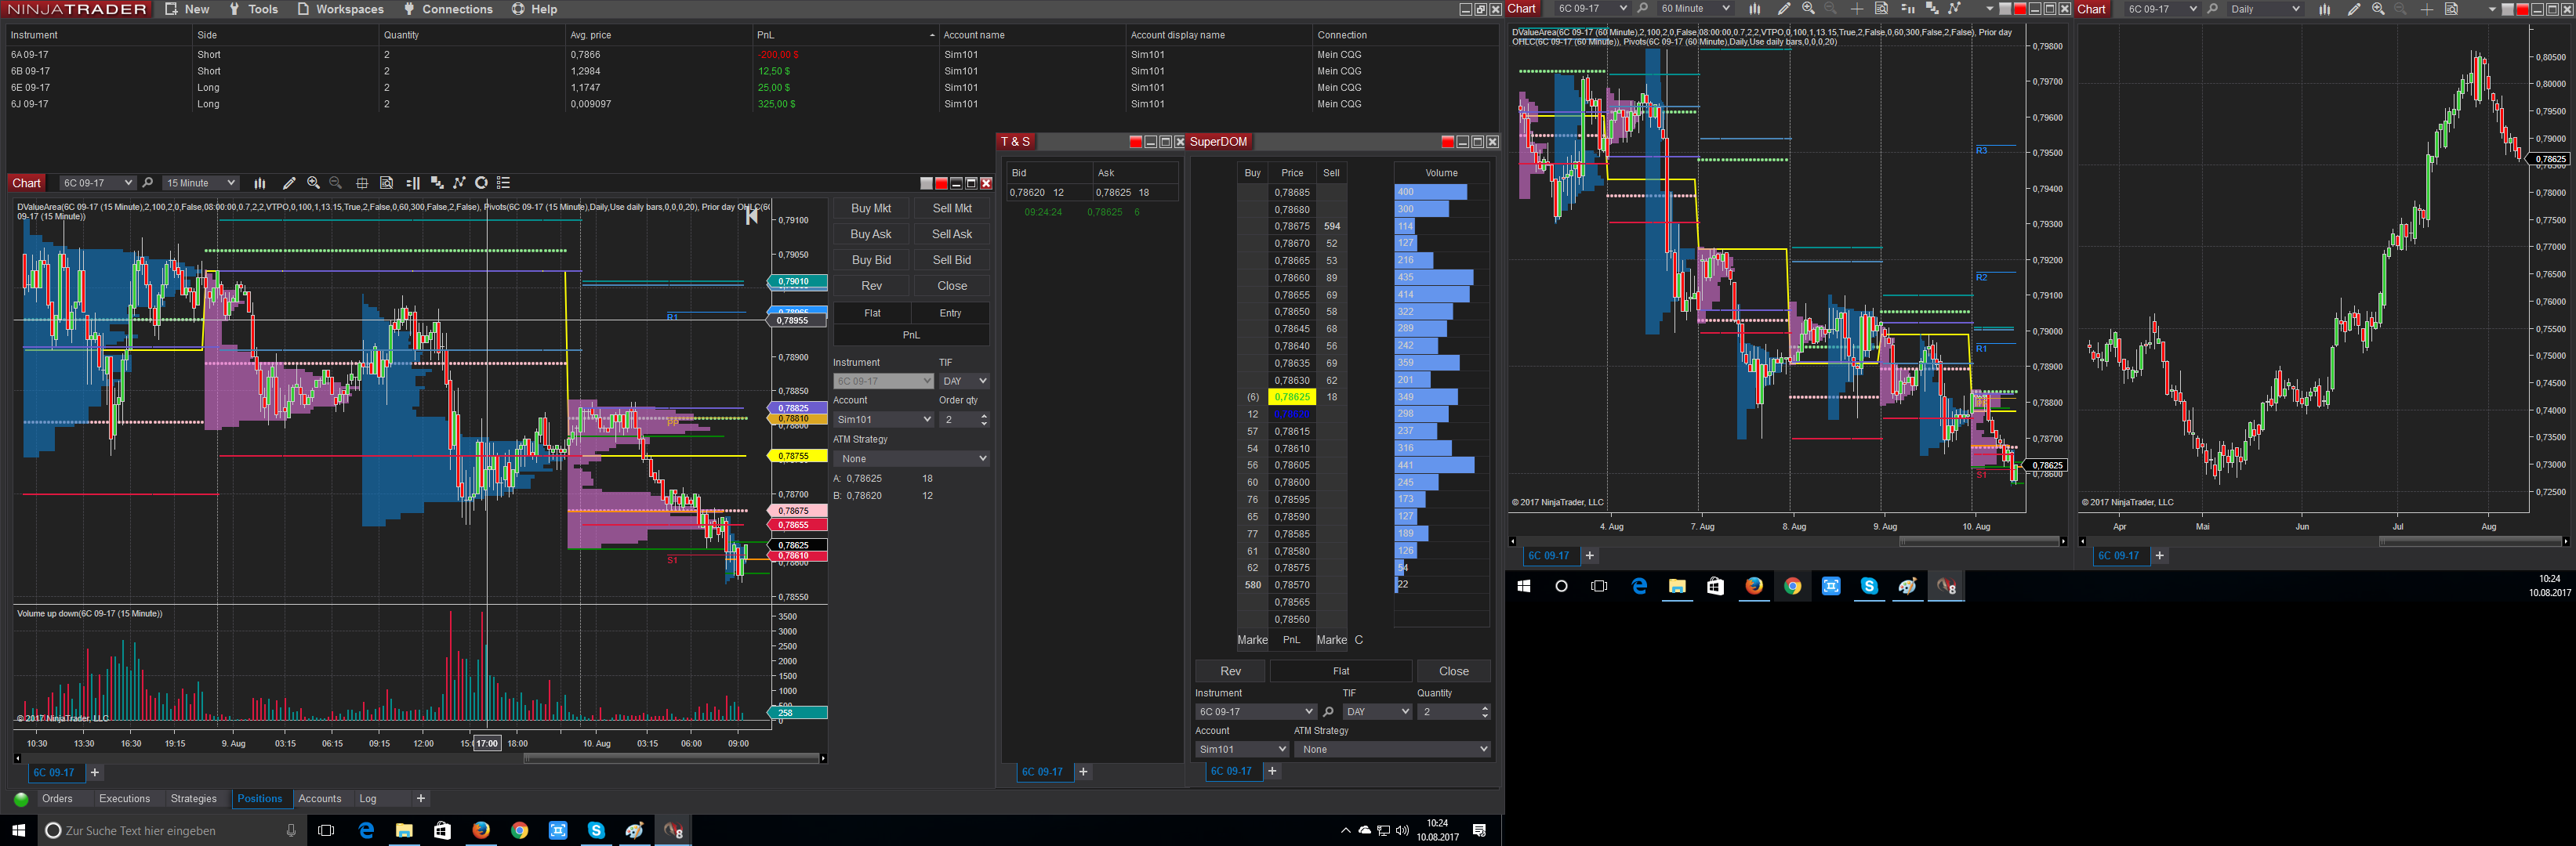Zoom in on the 15 Minute chart
Viewport: 2576px width, 846px height.
[x=313, y=183]
